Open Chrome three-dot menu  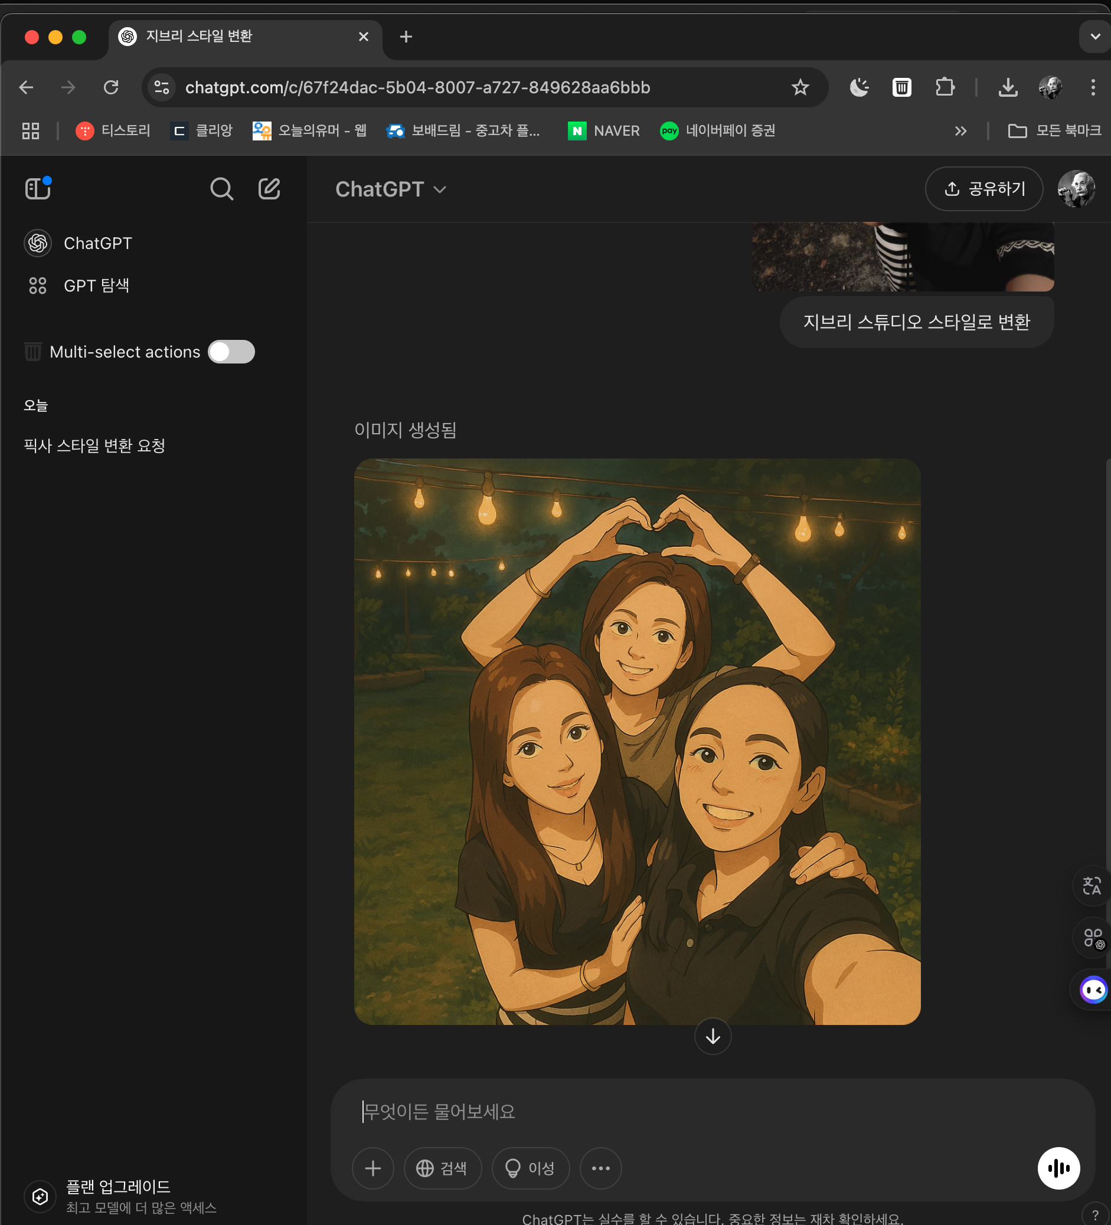[1093, 87]
